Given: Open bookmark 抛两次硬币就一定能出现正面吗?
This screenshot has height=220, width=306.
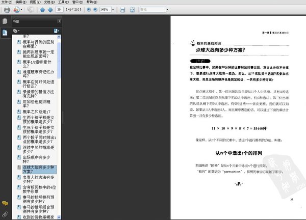Looking at the screenshot, I should pyautogui.click(x=38, y=54).
